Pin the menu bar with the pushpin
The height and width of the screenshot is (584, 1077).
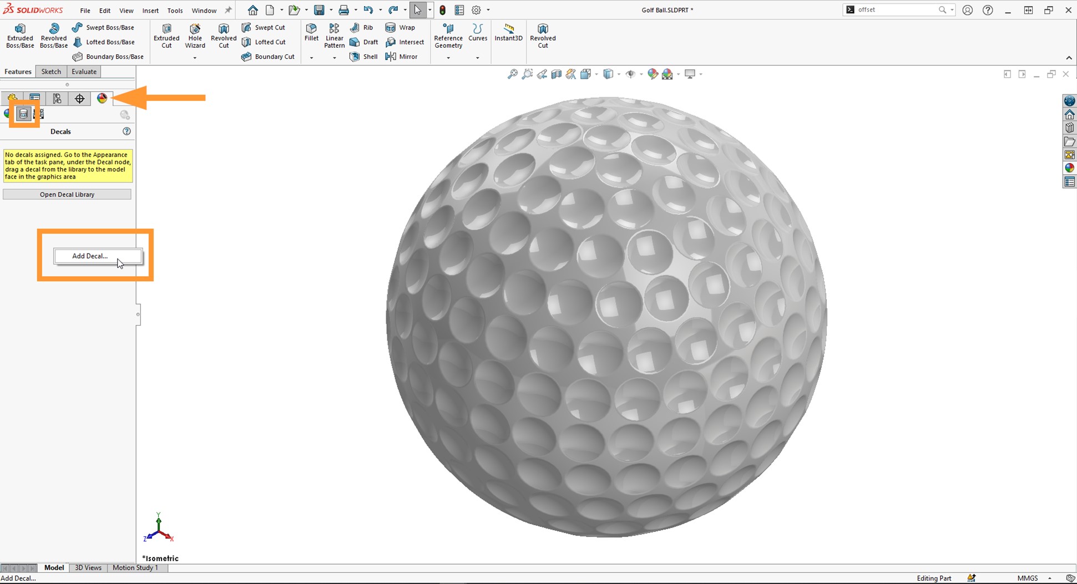coord(227,9)
